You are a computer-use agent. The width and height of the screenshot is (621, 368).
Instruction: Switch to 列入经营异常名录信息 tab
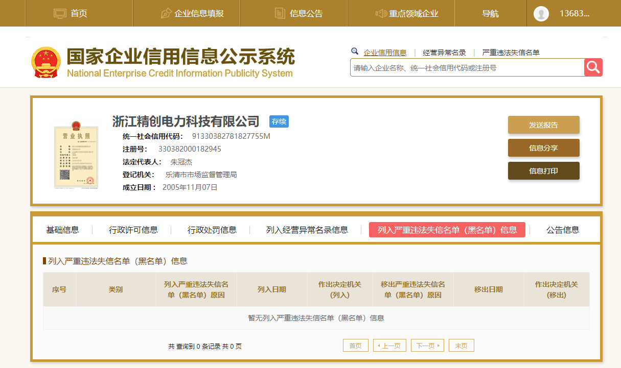pyautogui.click(x=307, y=230)
